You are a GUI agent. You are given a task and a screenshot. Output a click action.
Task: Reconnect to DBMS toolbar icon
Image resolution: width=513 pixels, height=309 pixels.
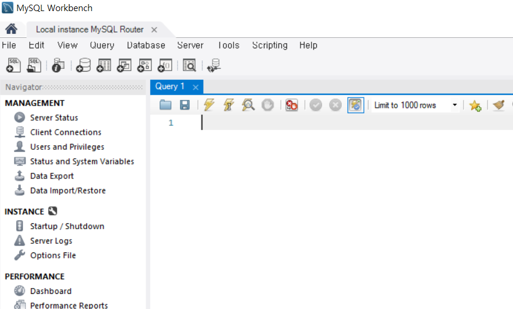214,65
